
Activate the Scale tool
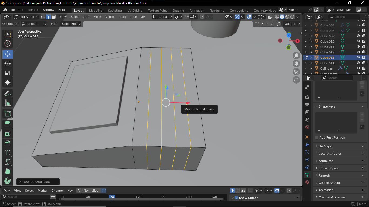(8, 73)
